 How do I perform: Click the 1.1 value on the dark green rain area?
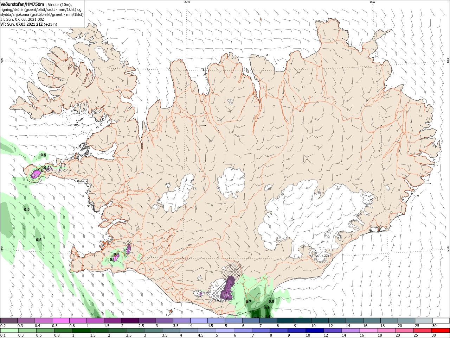(266, 308)
